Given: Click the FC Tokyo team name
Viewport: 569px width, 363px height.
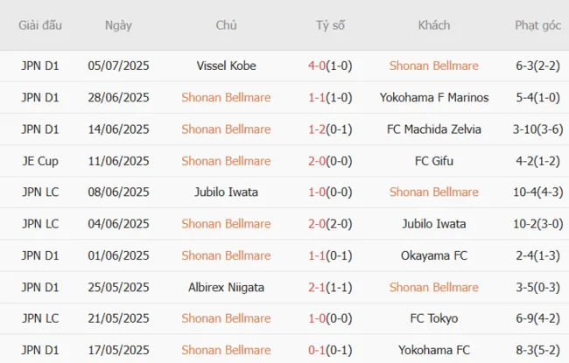Looking at the screenshot, I should (x=433, y=318).
